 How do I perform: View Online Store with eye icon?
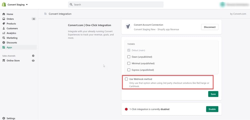(33, 61)
